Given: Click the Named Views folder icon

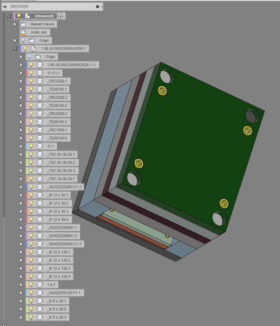Looking at the screenshot, I should [x=23, y=24].
